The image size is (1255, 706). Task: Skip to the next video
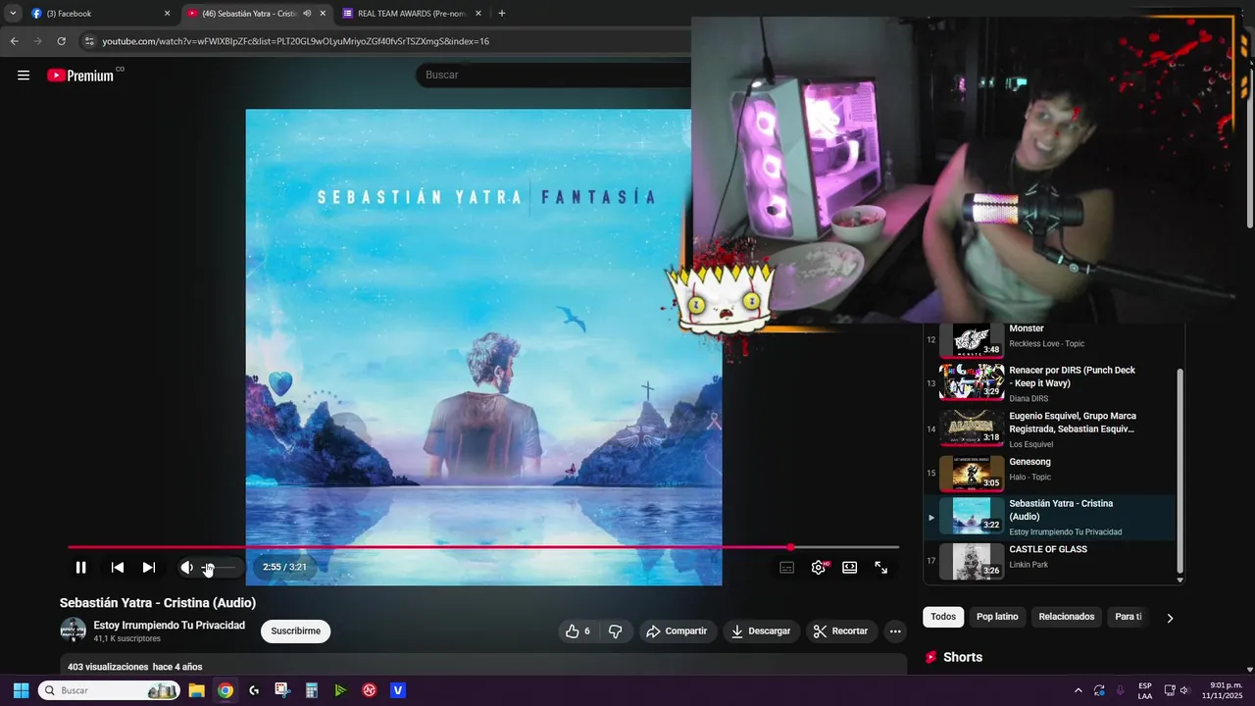point(149,568)
